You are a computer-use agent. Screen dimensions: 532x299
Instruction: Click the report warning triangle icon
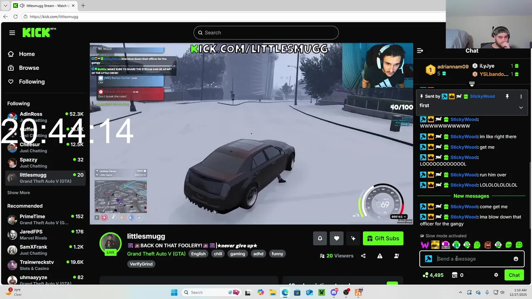[380, 256]
